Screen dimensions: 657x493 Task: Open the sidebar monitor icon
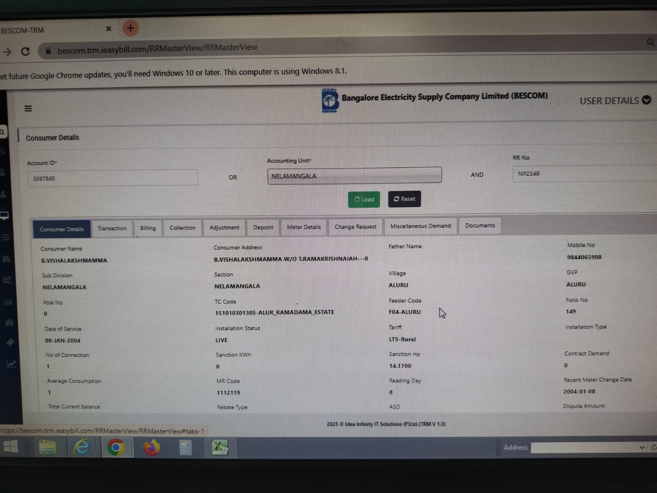(x=5, y=216)
